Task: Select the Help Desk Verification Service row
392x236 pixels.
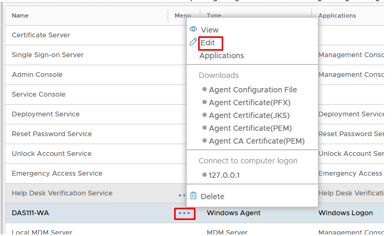Action: pyautogui.click(x=62, y=193)
